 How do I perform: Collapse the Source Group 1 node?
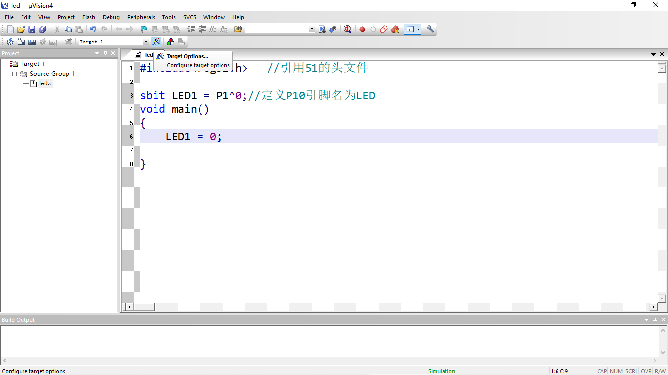click(x=15, y=74)
